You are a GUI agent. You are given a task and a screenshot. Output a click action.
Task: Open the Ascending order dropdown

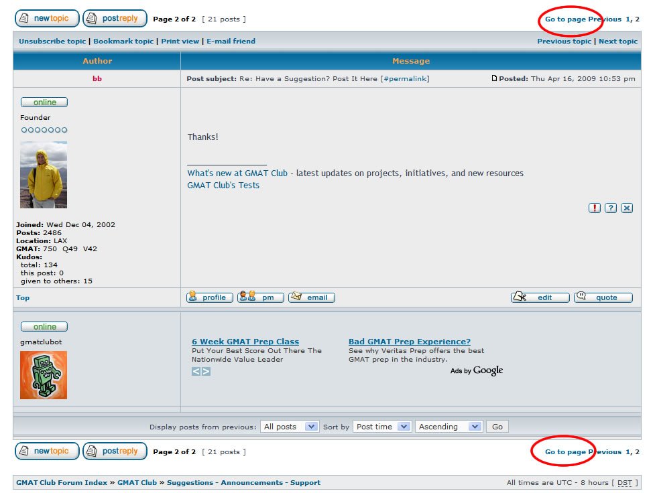(x=448, y=427)
